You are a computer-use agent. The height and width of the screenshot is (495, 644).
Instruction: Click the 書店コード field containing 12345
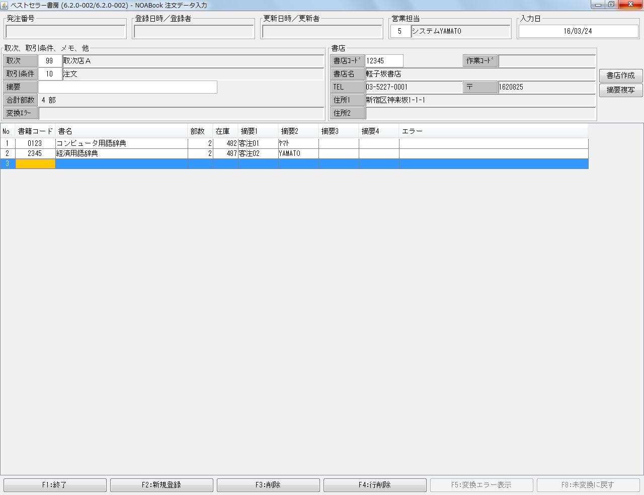click(x=384, y=60)
